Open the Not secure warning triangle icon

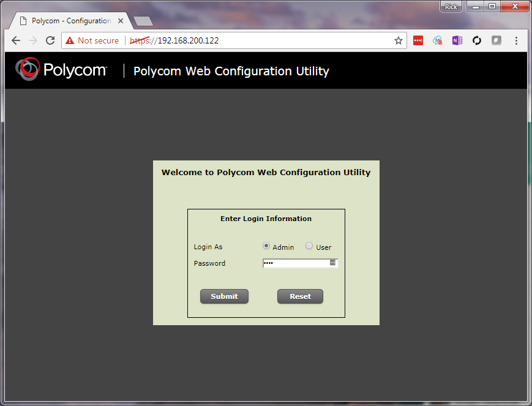click(x=70, y=41)
